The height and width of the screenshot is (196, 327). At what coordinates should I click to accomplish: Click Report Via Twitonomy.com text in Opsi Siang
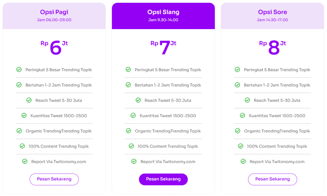click(x=168, y=162)
